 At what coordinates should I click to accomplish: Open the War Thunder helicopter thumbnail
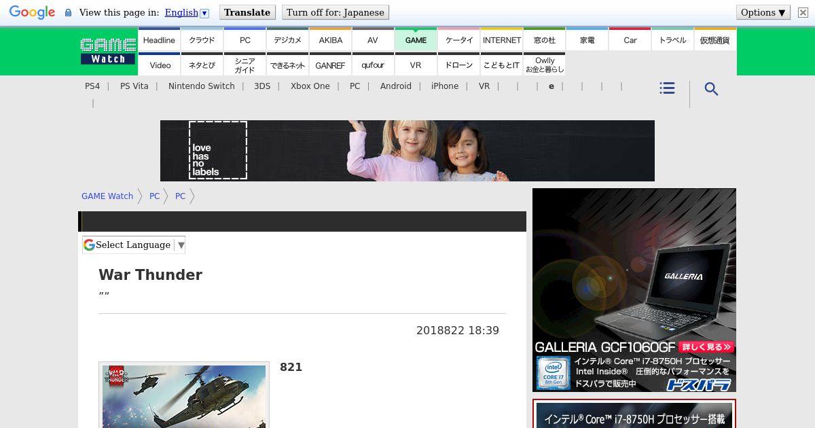click(184, 396)
